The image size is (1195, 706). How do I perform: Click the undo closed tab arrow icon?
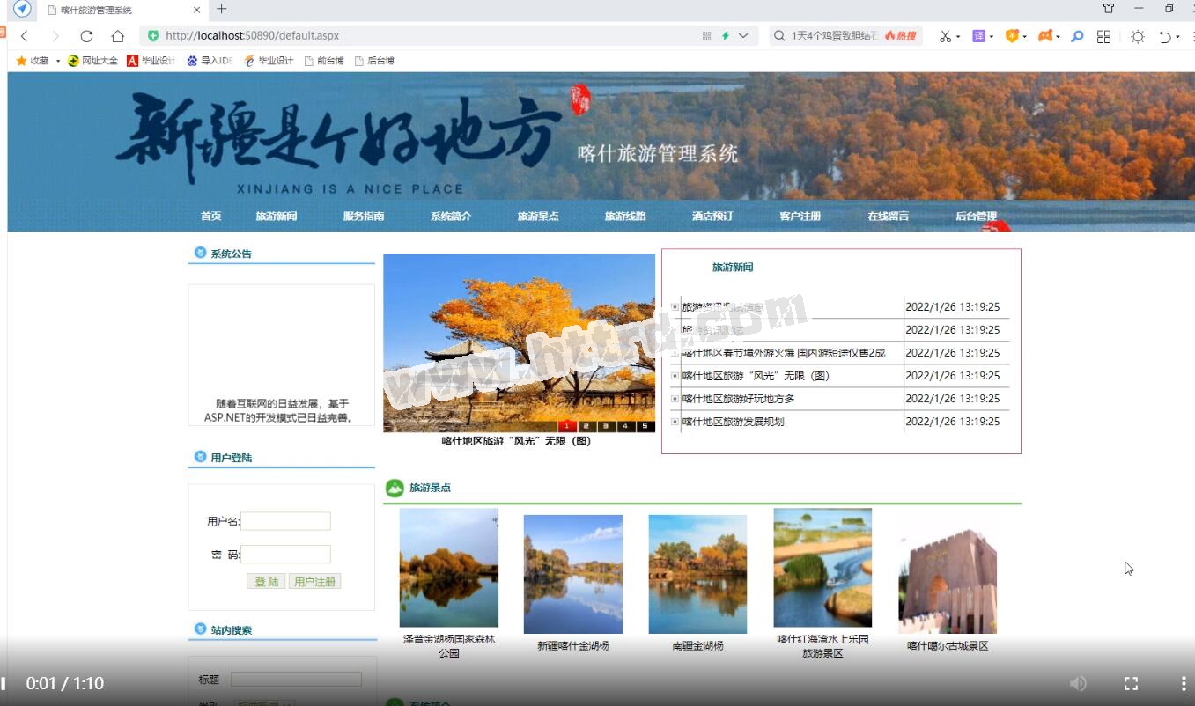tap(1165, 36)
